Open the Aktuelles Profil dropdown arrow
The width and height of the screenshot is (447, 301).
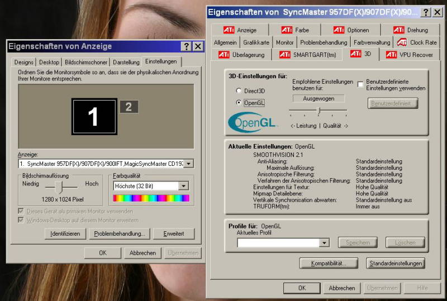coord(324,242)
